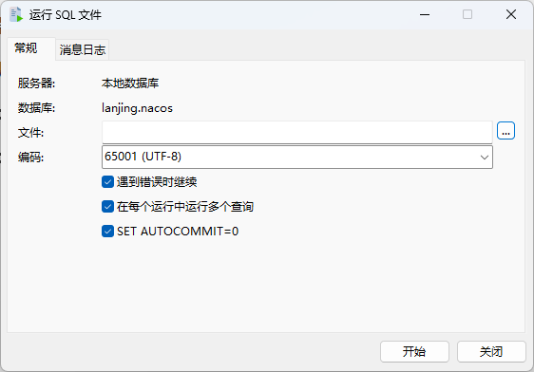
Task: Click the 关闭 button
Action: pyautogui.click(x=491, y=352)
